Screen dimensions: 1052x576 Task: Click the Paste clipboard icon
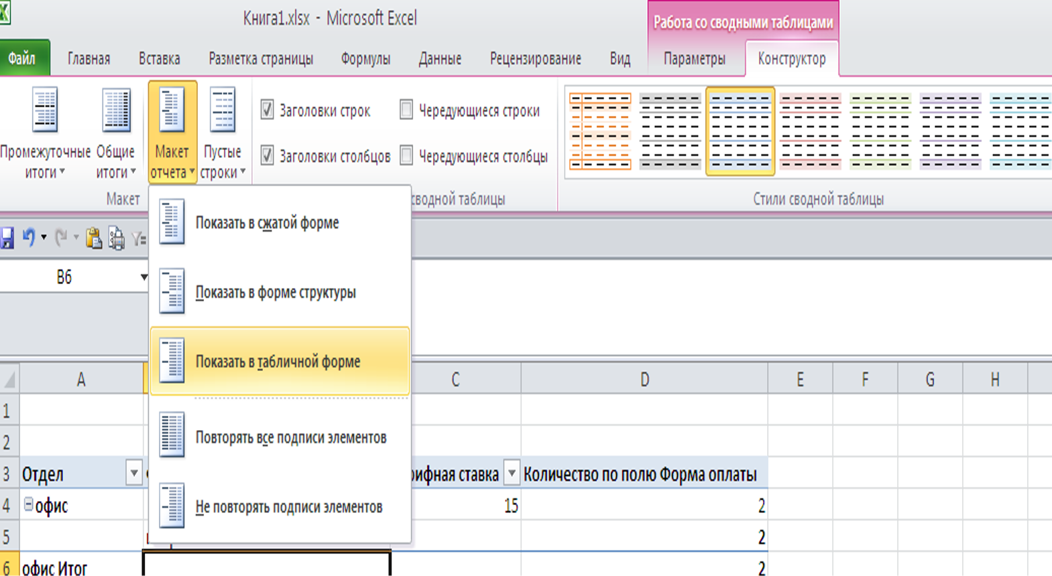(x=94, y=238)
